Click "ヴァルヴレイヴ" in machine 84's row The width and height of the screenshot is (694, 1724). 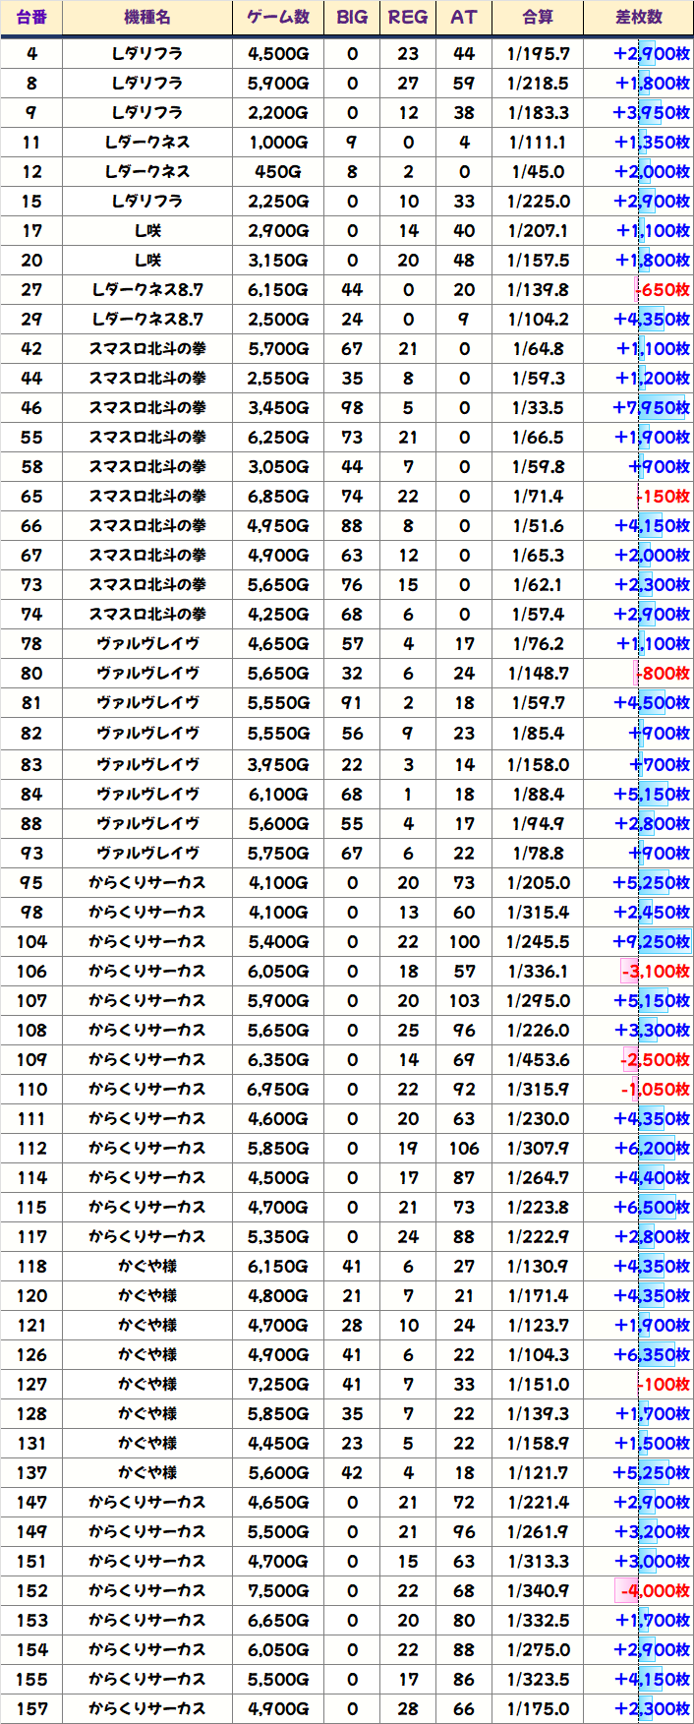147,795
